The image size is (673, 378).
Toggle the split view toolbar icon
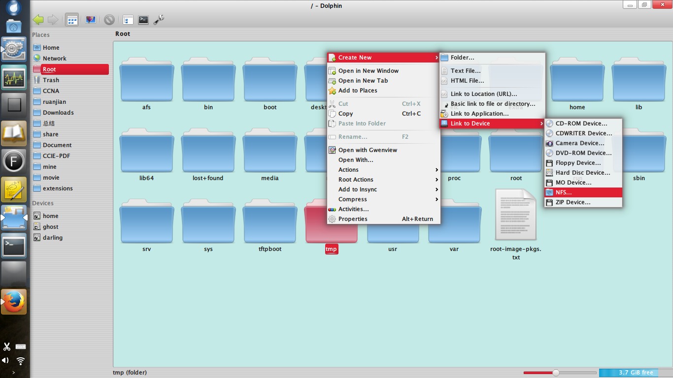click(x=128, y=20)
